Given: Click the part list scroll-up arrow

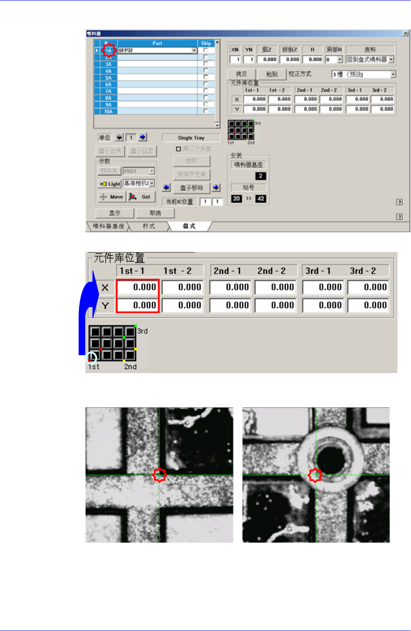Looking at the screenshot, I should (x=218, y=42).
